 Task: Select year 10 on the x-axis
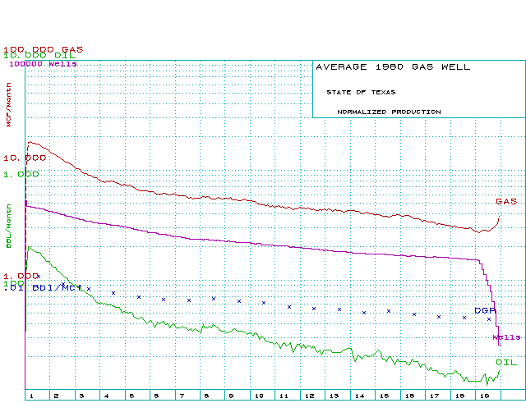(258, 396)
